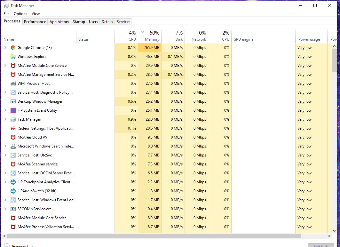Click the Power usage column header
The image size is (340, 247).
point(312,36)
